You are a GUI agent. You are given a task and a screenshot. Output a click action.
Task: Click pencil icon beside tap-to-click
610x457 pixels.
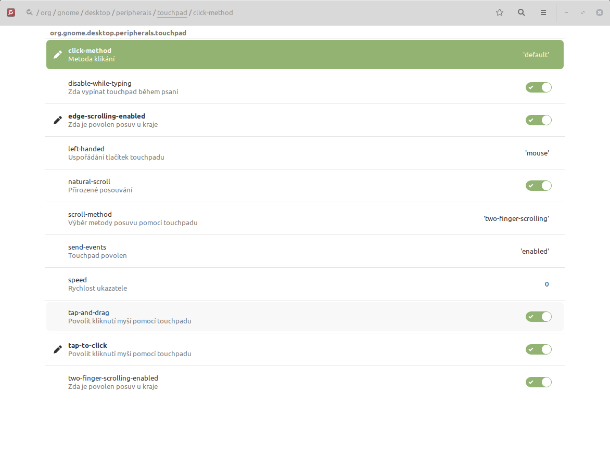(58, 349)
